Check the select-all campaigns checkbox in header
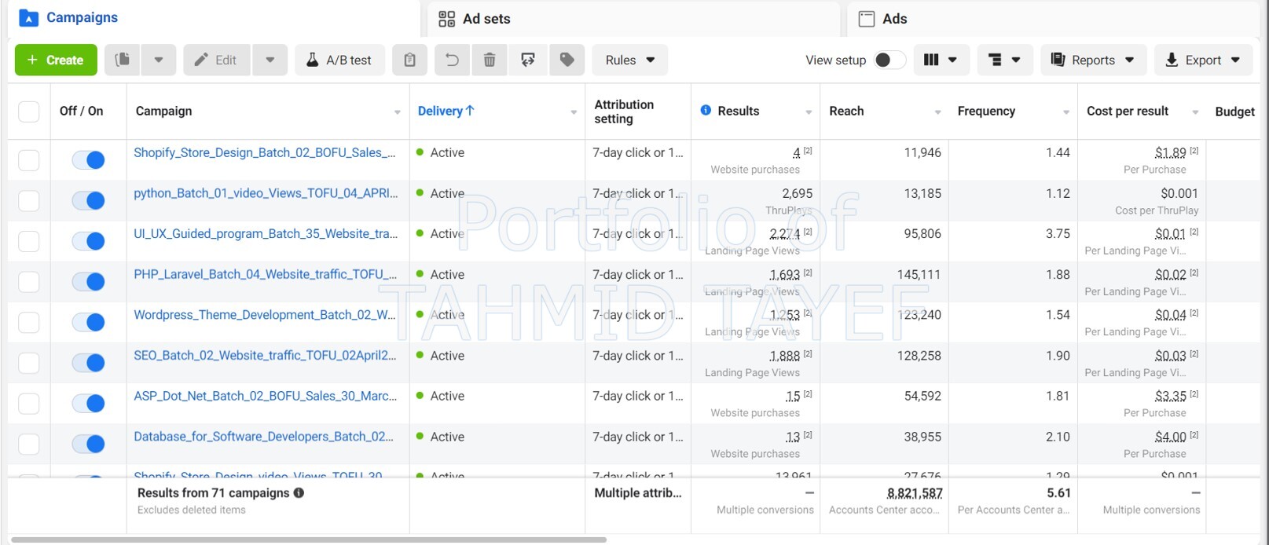1269x545 pixels. click(x=29, y=112)
